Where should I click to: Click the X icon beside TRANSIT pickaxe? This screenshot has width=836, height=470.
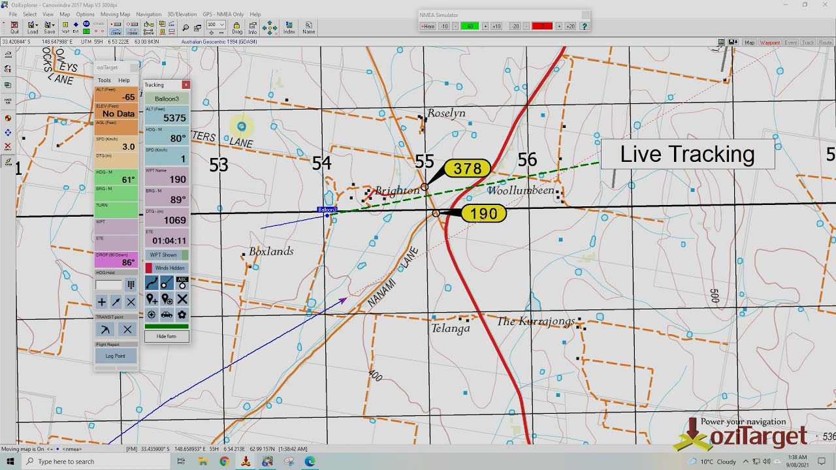click(128, 329)
